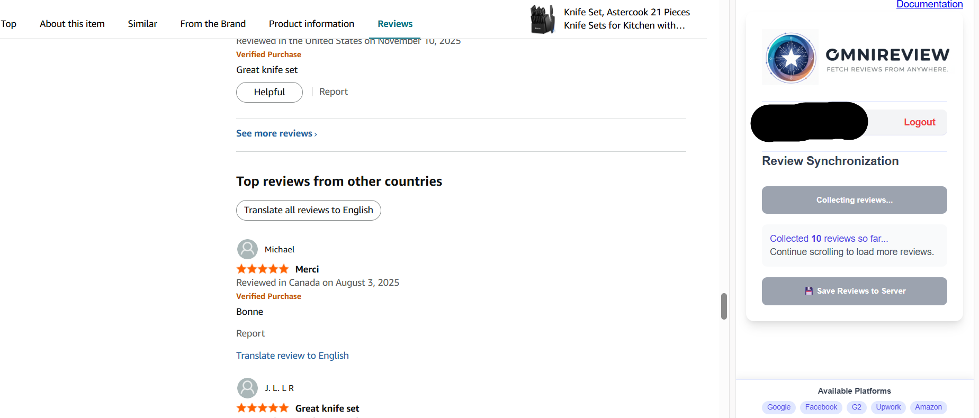Log out of OmniReview extension
The image size is (979, 418).
pyautogui.click(x=919, y=122)
